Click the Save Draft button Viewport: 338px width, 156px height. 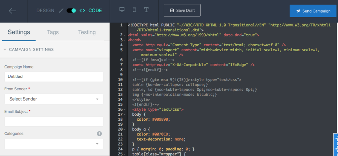click(x=182, y=10)
